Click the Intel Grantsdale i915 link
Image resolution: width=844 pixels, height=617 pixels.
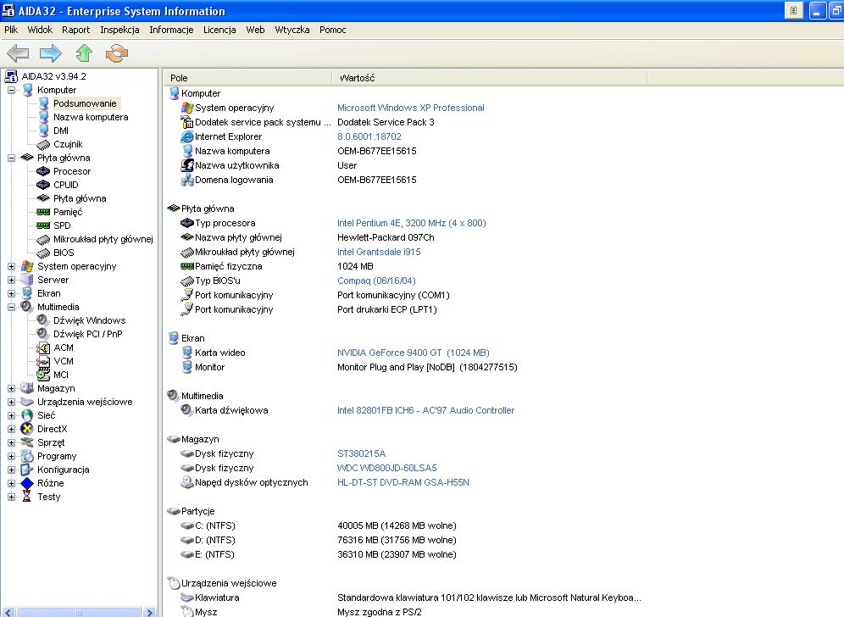point(379,252)
